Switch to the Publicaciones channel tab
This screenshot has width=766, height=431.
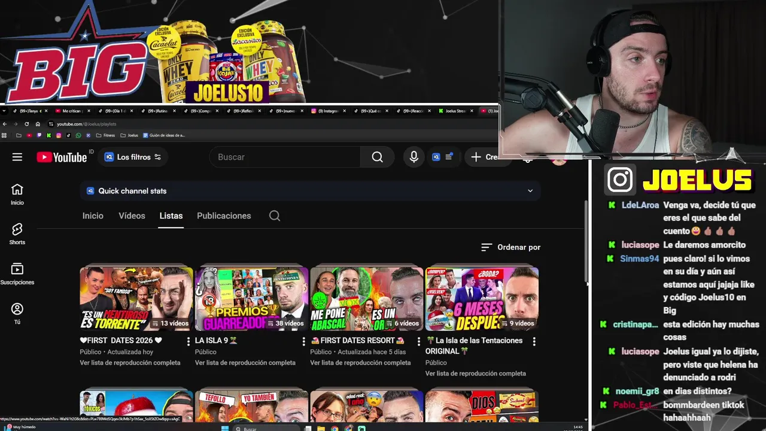click(224, 215)
